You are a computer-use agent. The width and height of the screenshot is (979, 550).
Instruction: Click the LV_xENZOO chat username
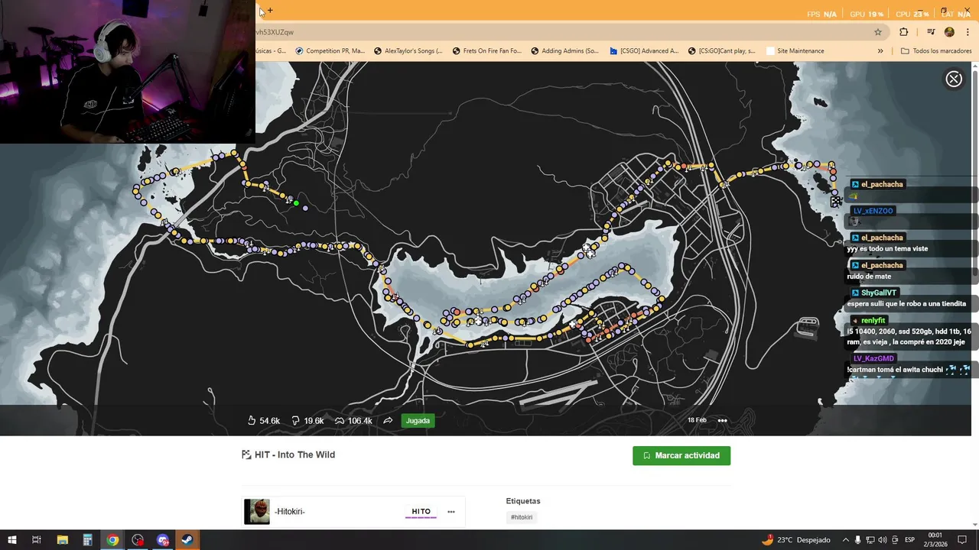[873, 211]
